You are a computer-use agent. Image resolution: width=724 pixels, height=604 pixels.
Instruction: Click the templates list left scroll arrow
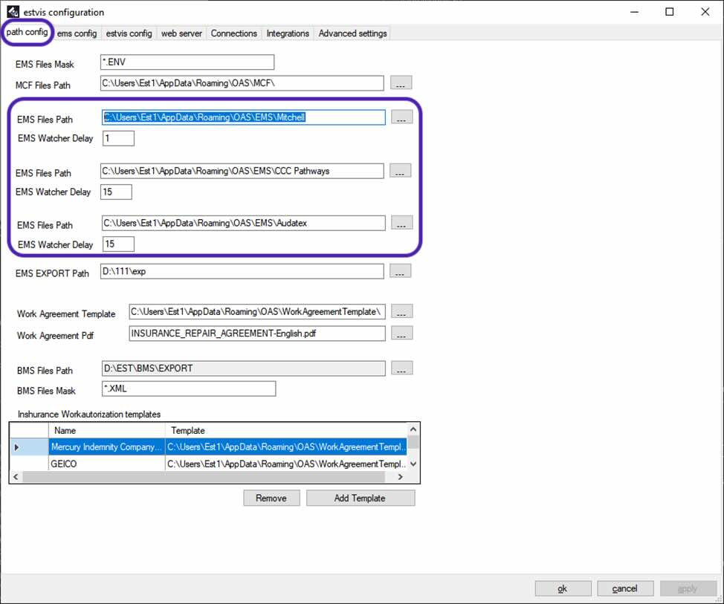coord(16,477)
